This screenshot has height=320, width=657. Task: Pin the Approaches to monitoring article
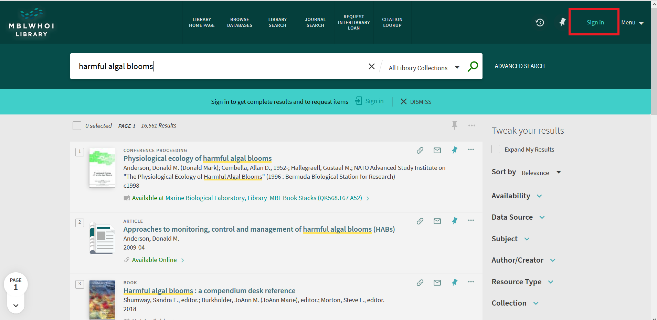point(455,221)
